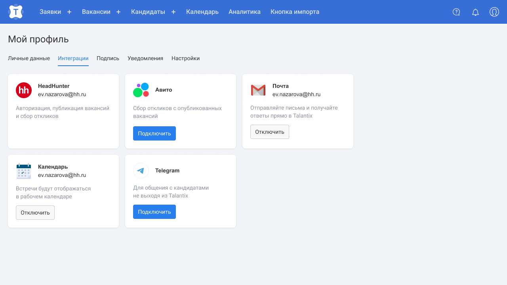Open the help question mark icon
This screenshot has height=285, width=507.
coord(456,12)
